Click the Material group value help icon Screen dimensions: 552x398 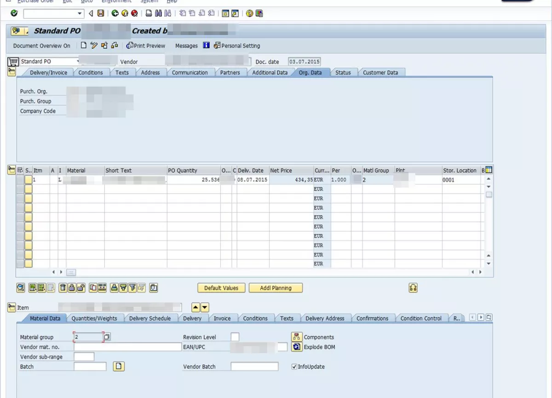coord(107,337)
